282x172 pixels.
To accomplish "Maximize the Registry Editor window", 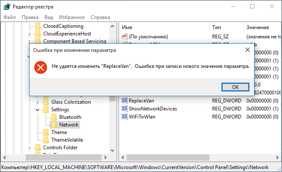I will pyautogui.click(x=252, y=7).
